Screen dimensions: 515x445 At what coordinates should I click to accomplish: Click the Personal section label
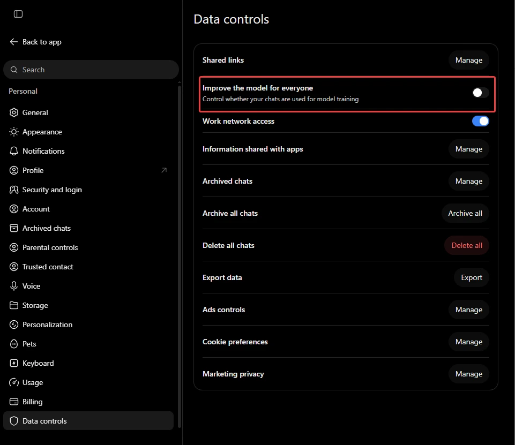pos(23,91)
